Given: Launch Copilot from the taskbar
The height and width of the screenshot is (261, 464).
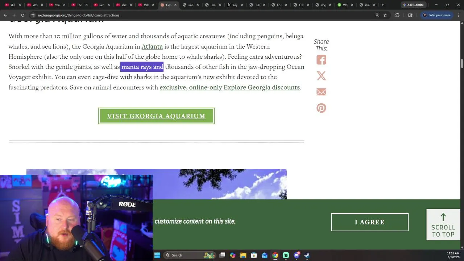Looking at the screenshot, I should [233, 255].
